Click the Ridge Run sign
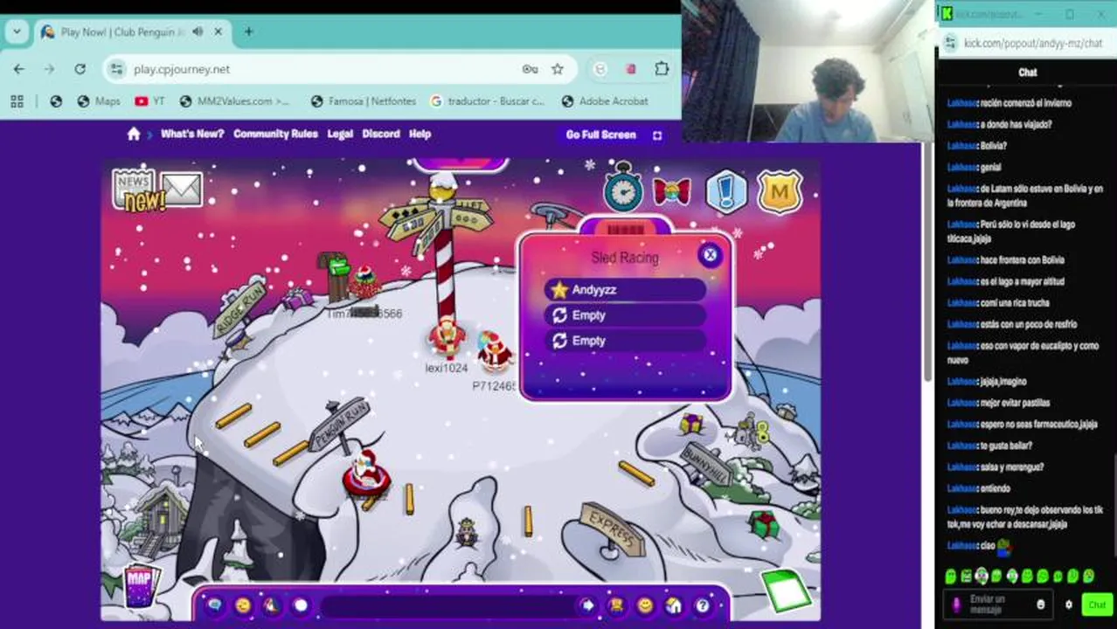Viewport: 1117px width, 629px height. pyautogui.click(x=238, y=308)
